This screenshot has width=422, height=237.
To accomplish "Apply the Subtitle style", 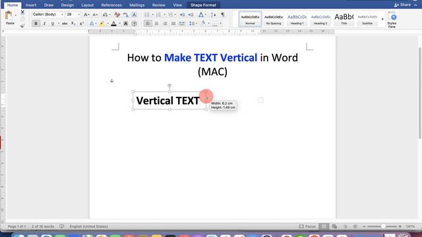I will coord(367,19).
